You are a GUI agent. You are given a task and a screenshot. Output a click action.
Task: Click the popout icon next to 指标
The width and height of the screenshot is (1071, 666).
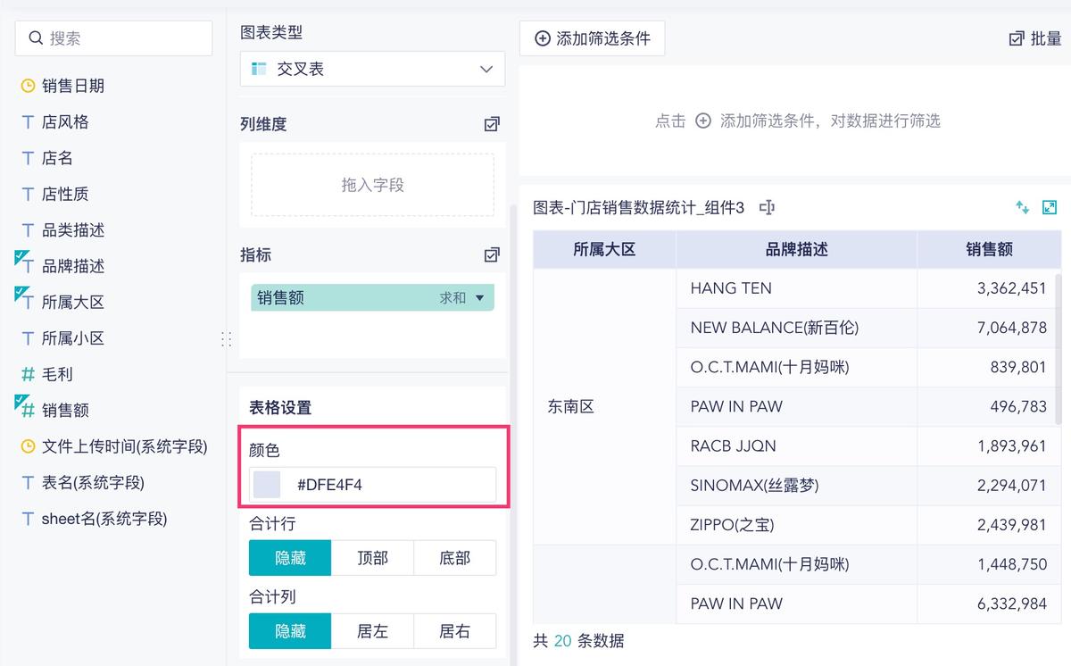tap(491, 254)
